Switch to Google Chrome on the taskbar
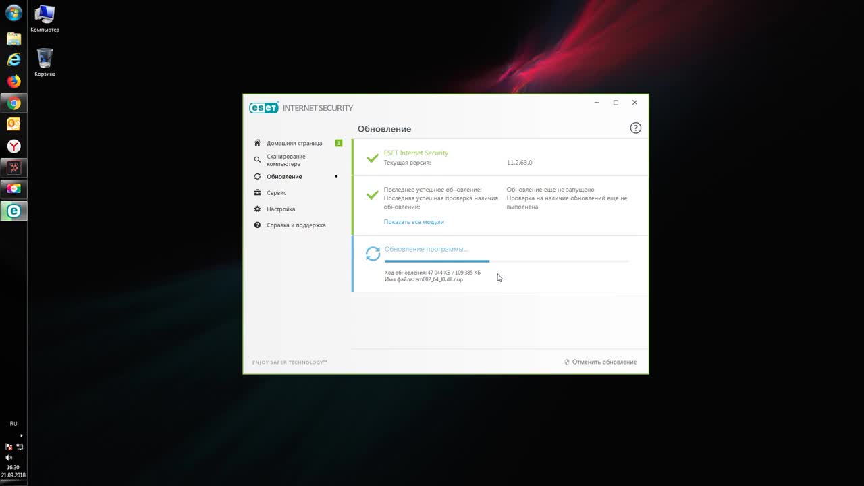864x486 pixels. point(13,103)
